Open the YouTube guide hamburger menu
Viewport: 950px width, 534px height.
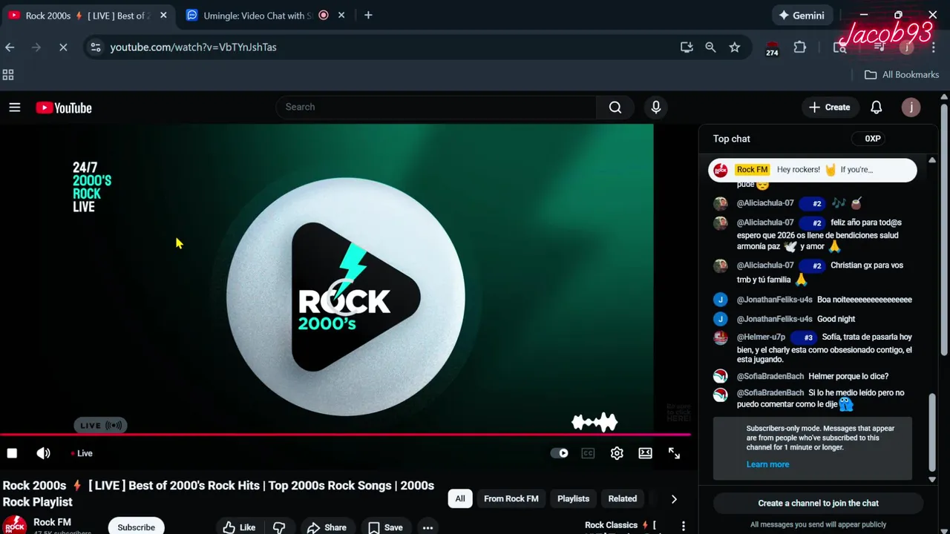14,108
